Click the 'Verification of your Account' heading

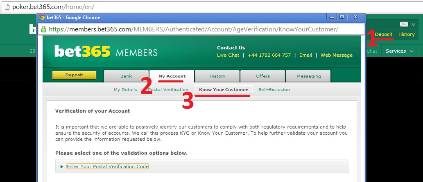click(93, 111)
